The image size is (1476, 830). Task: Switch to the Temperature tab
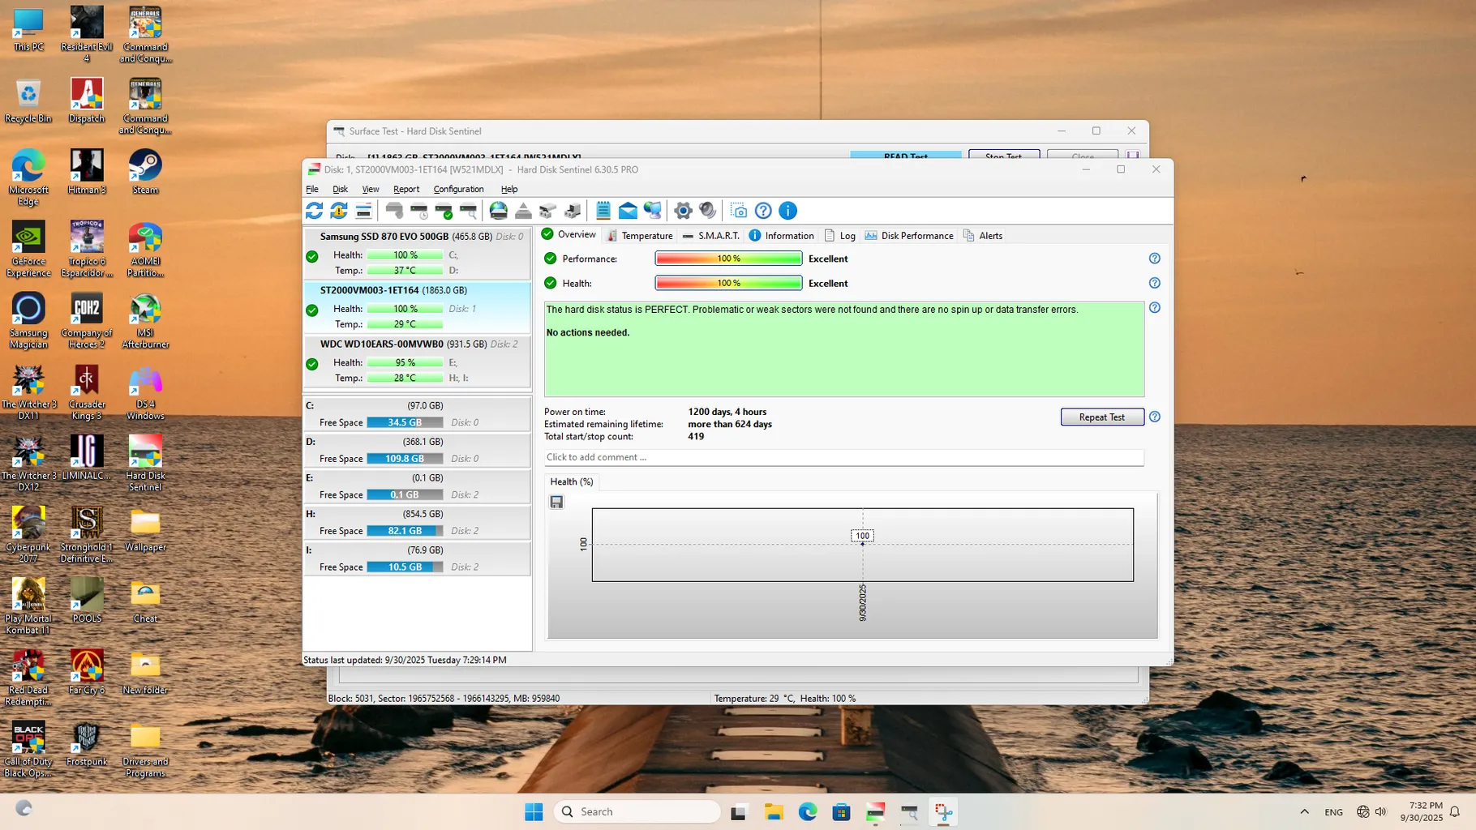tap(640, 236)
